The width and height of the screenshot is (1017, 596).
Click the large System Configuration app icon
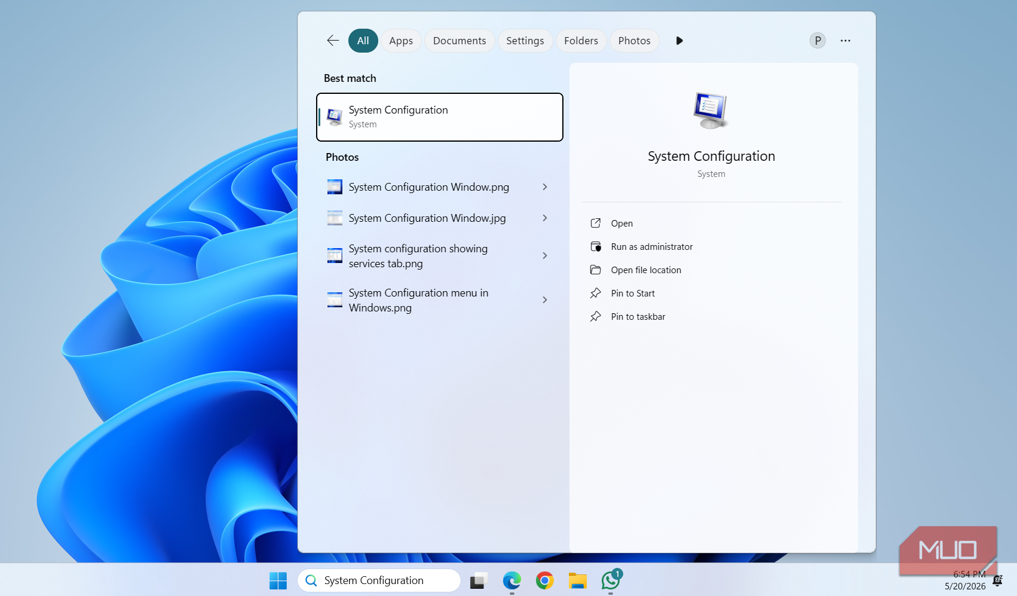pyautogui.click(x=710, y=111)
